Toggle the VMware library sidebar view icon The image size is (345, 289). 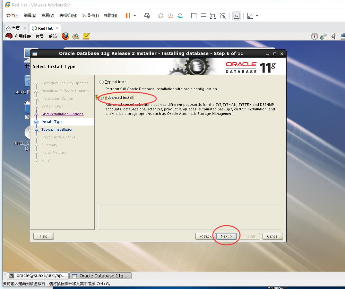(194, 16)
